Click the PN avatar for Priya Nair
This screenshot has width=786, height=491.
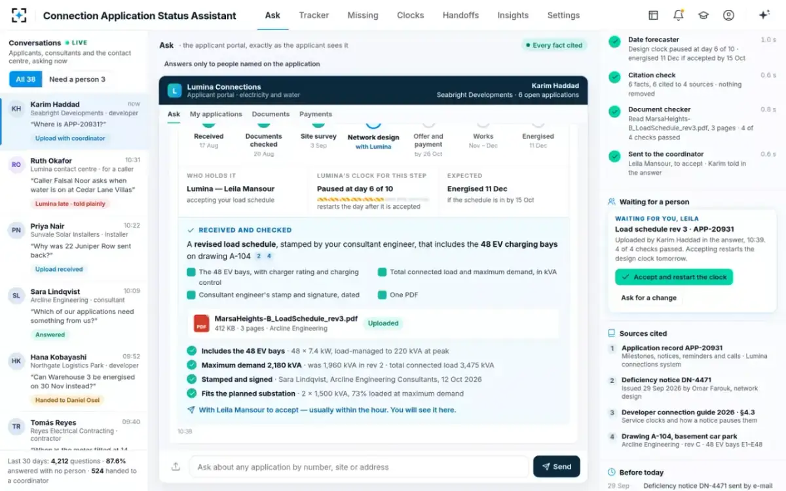16,230
